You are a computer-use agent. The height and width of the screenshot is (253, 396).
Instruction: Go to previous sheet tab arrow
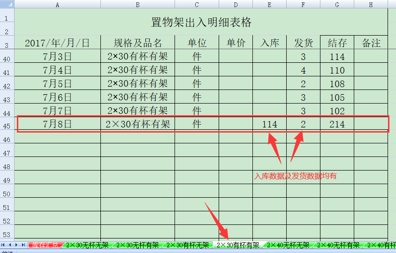point(10,245)
